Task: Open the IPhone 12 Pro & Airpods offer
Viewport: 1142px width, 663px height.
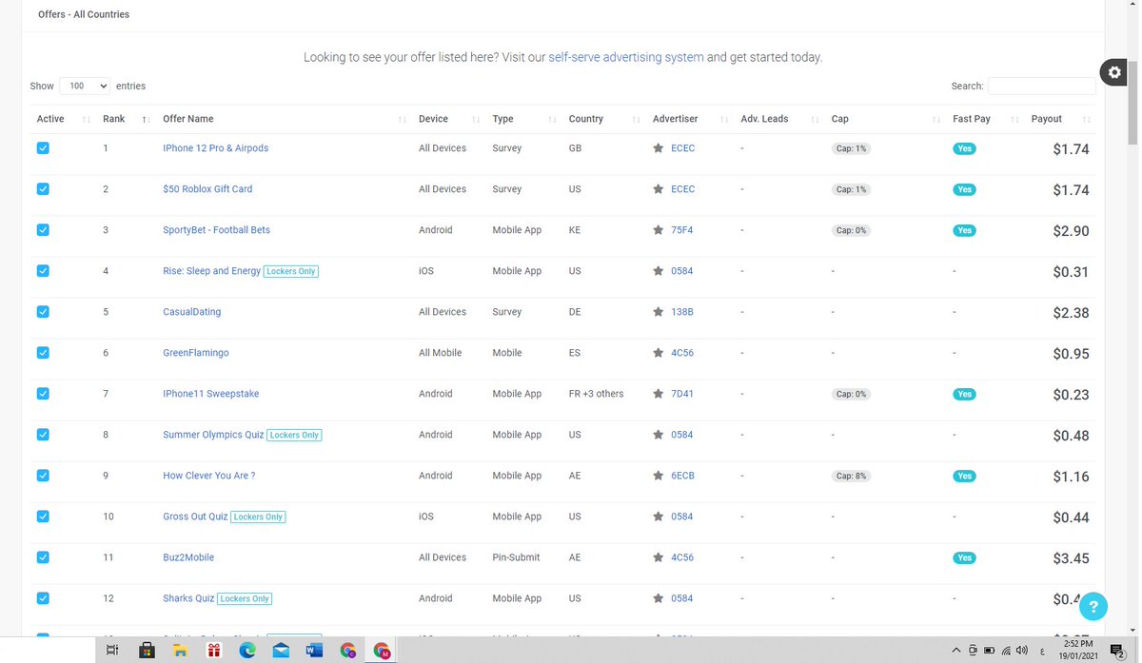Action: (x=216, y=148)
